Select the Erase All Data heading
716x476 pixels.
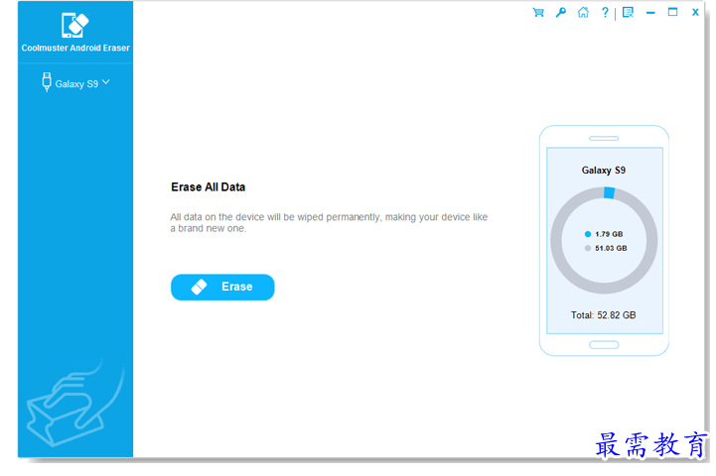point(209,187)
